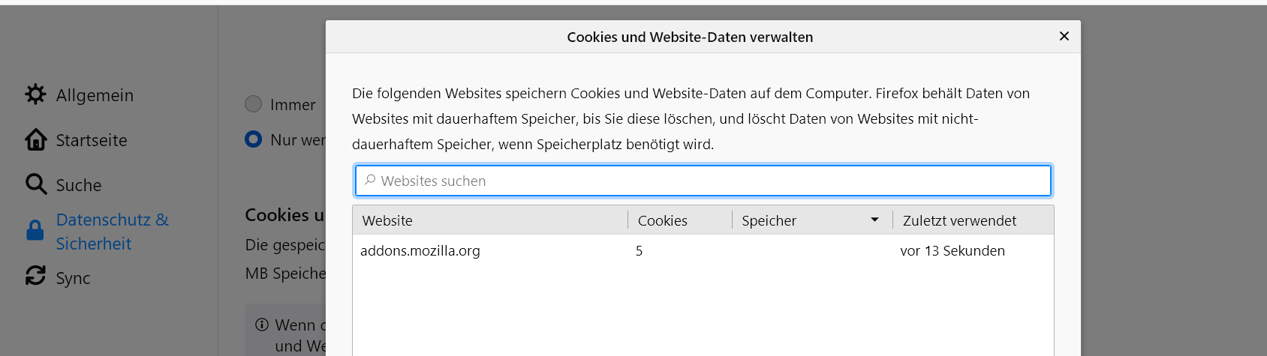This screenshot has width=1267, height=356.
Task: Click the info icon in the notice box
Action: (x=262, y=325)
